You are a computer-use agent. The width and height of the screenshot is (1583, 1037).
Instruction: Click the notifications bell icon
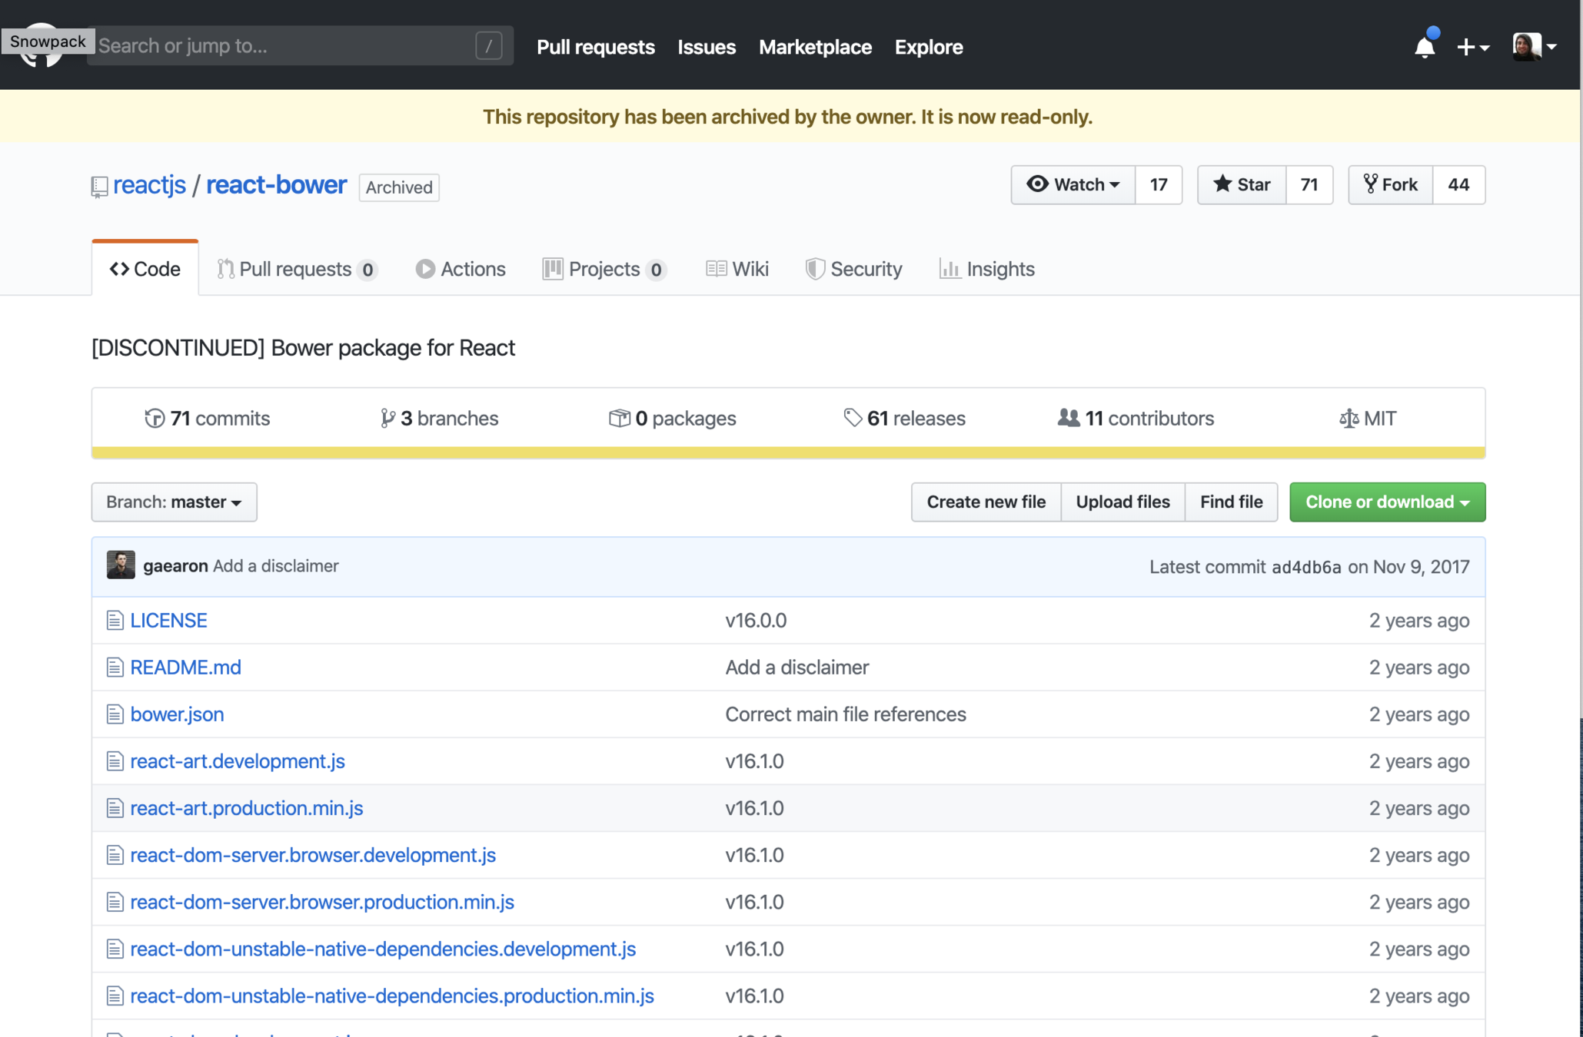[x=1424, y=47]
